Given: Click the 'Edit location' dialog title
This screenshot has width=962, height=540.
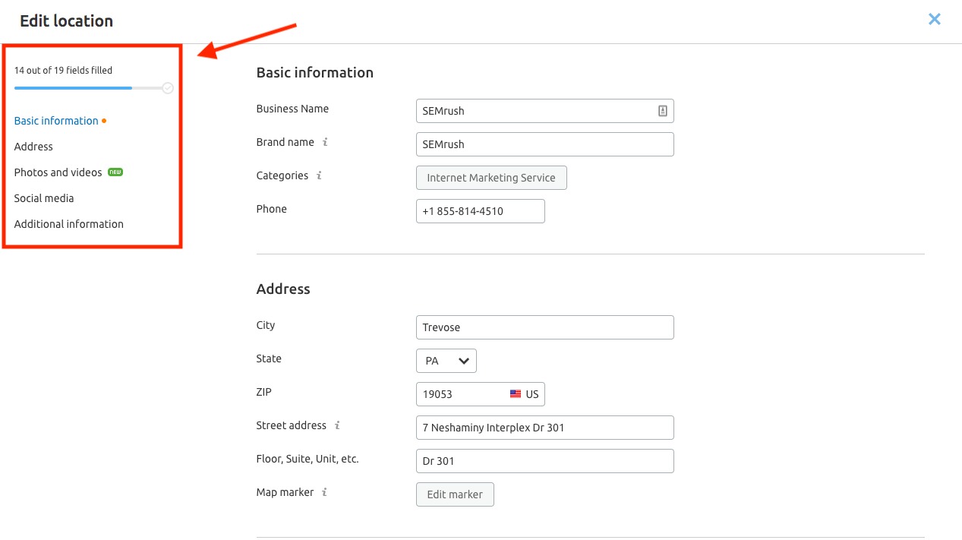Looking at the screenshot, I should pyautogui.click(x=67, y=21).
